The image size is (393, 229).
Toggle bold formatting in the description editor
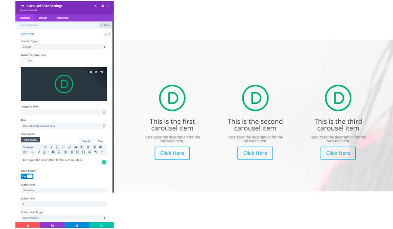[46, 147]
